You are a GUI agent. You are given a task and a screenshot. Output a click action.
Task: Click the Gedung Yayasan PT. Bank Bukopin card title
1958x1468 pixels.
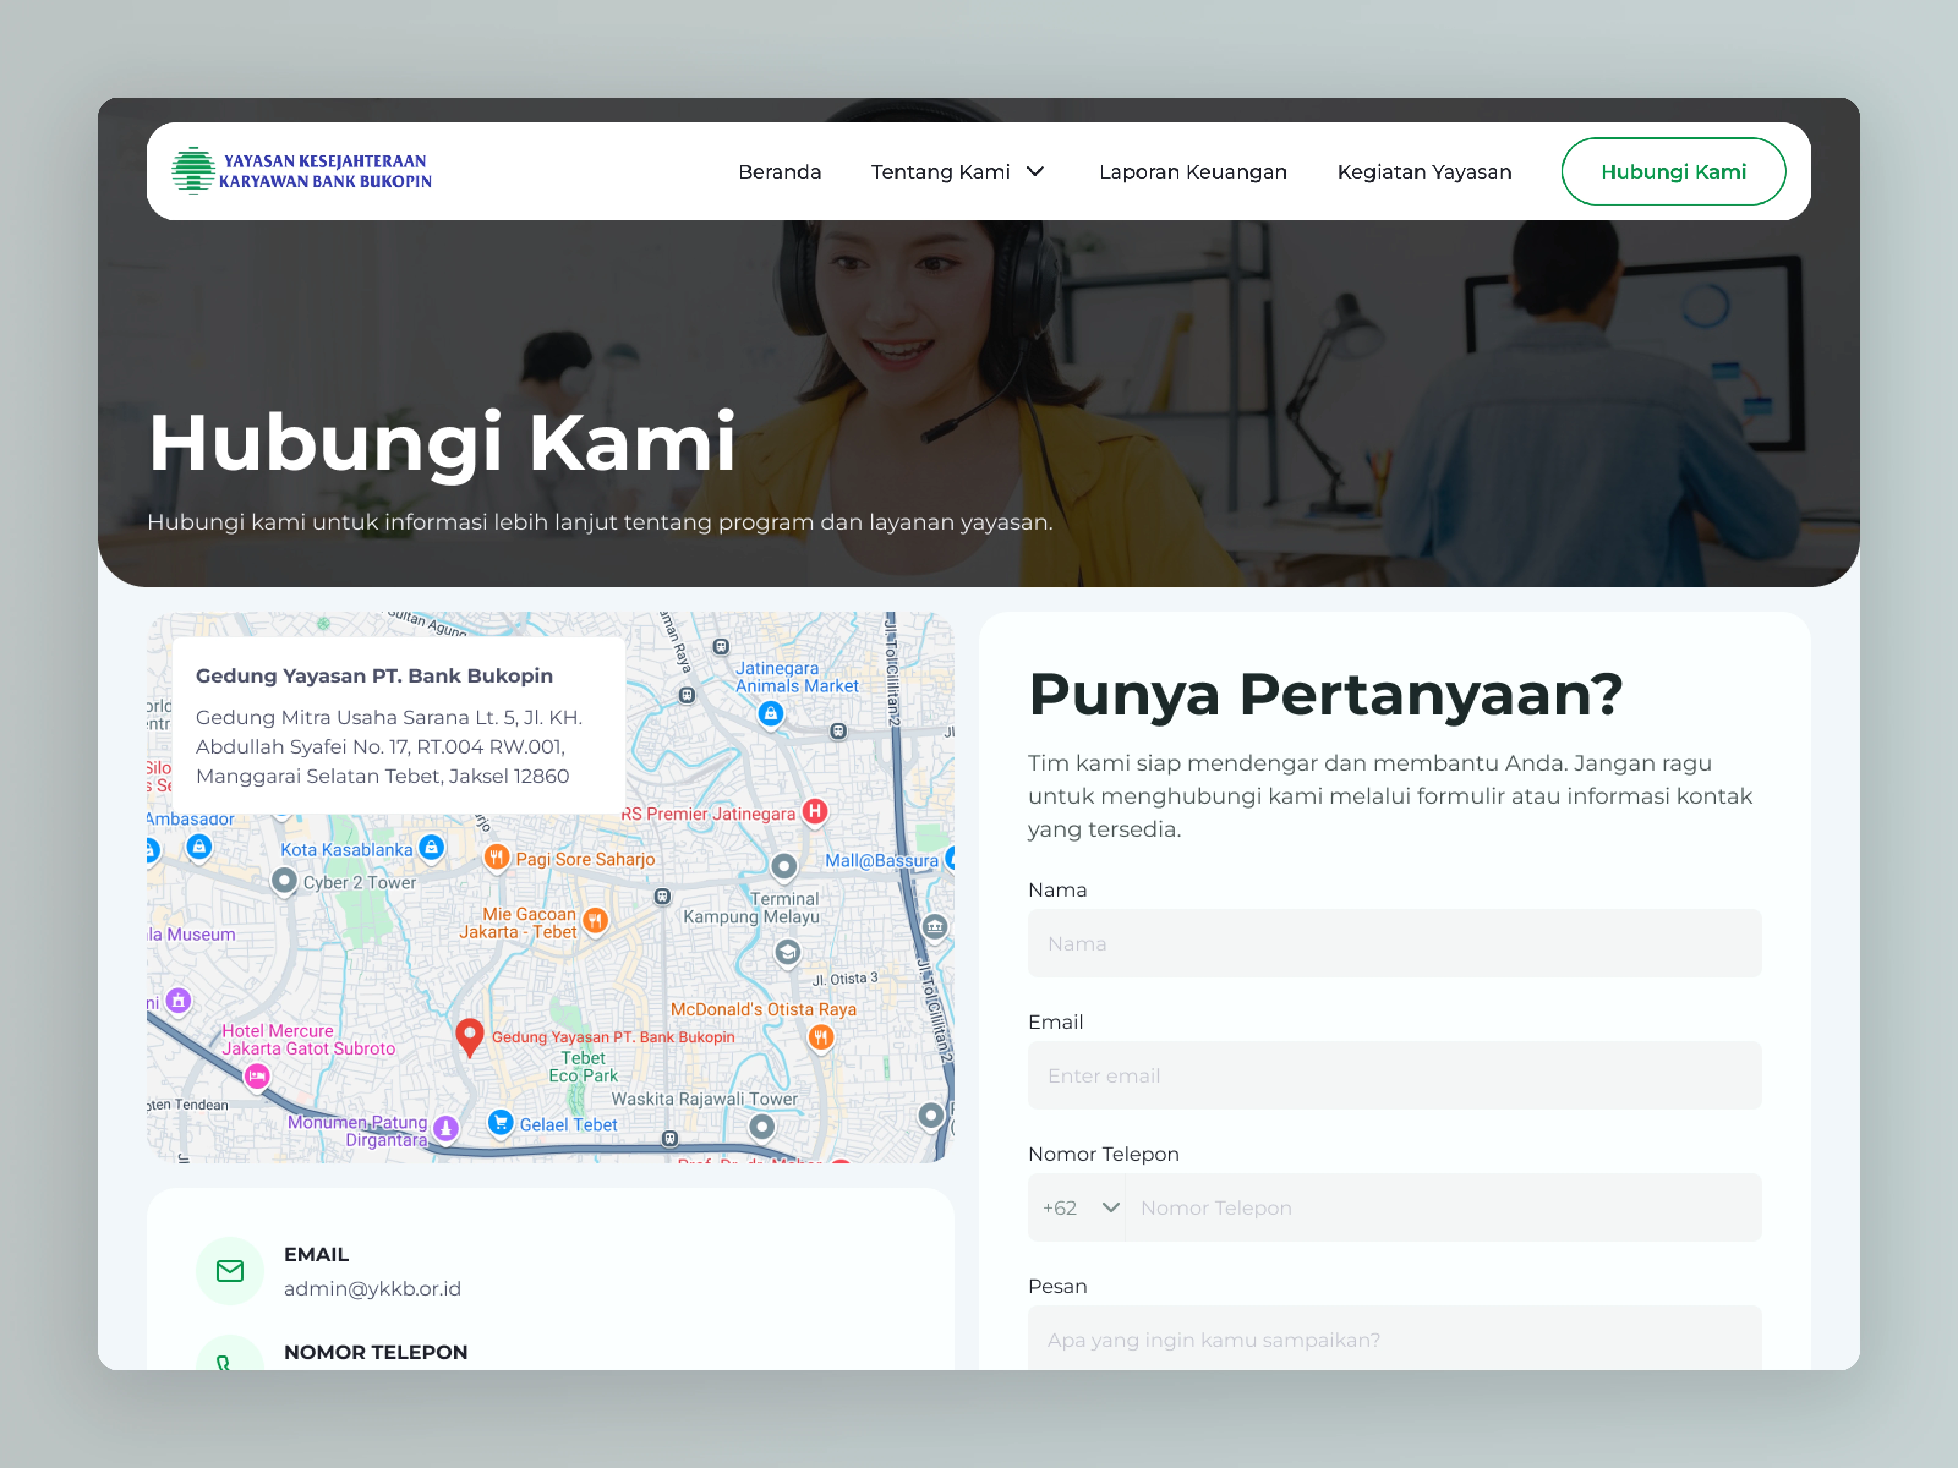374,675
